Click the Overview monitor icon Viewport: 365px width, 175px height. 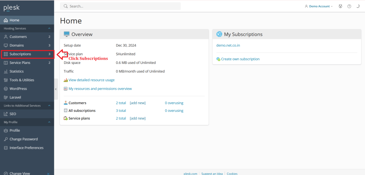[67, 34]
